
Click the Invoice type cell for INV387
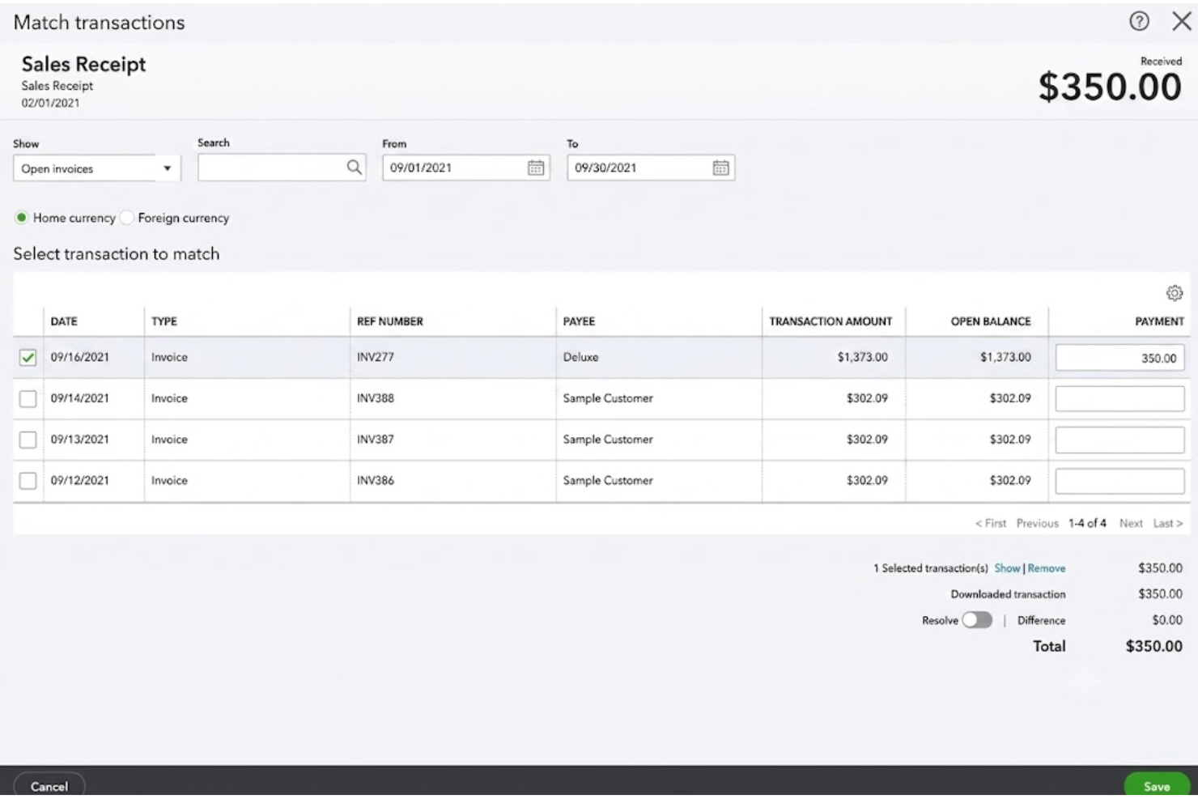click(169, 440)
